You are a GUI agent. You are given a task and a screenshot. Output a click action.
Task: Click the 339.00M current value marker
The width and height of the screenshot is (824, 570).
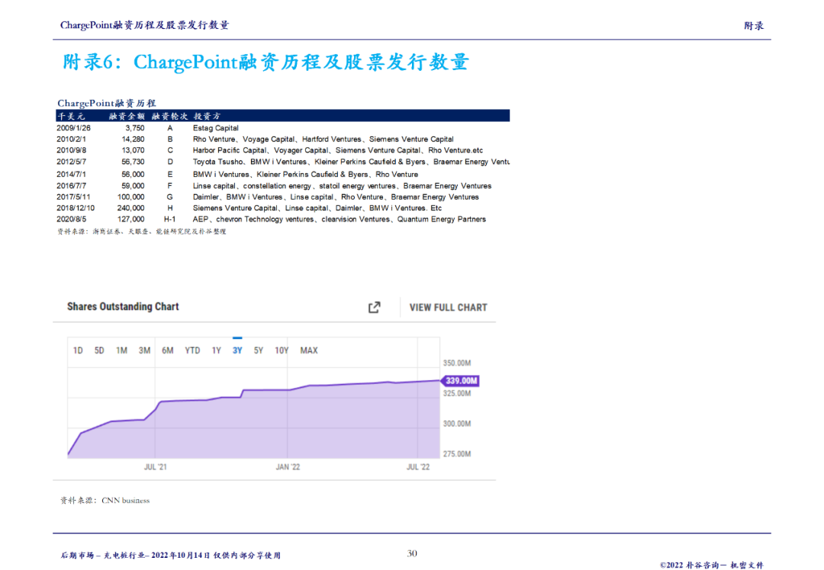tap(461, 380)
